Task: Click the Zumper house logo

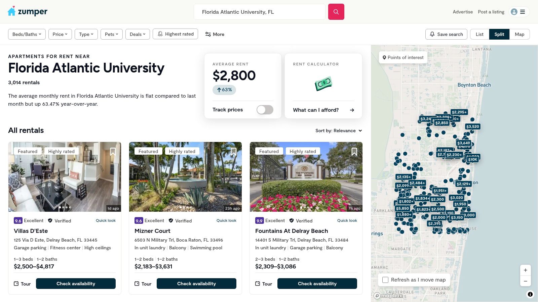Action: 27,11
